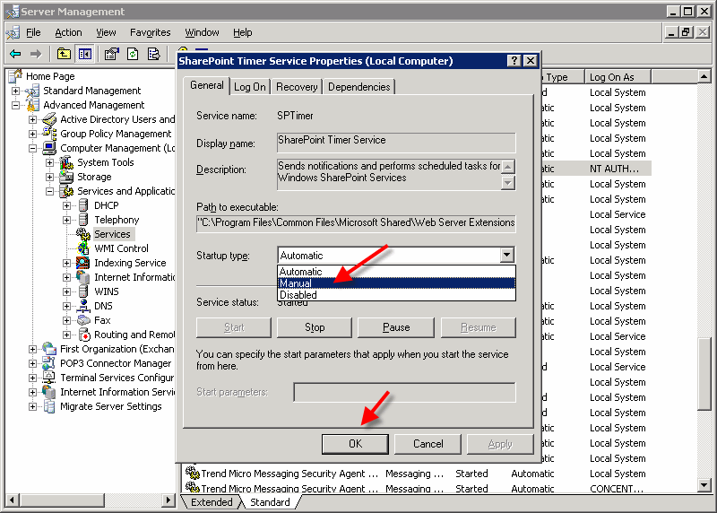Click the DNS icon in tree

pyautogui.click(x=83, y=306)
